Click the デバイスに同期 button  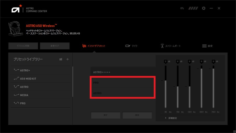coord(23,46)
